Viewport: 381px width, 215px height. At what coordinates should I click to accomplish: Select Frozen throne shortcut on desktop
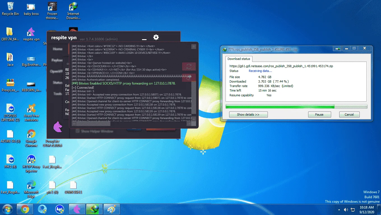(x=52, y=11)
